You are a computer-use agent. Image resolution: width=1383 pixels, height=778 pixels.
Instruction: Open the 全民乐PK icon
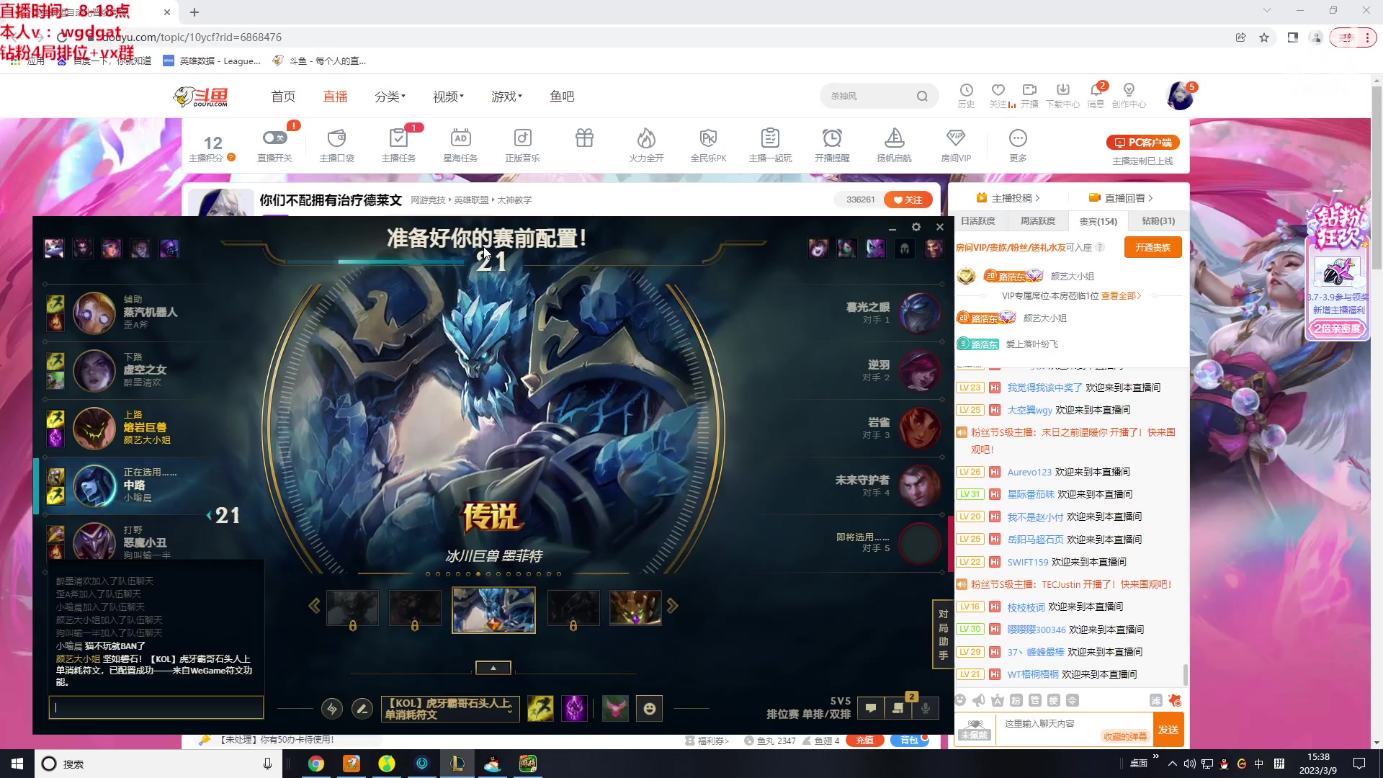click(x=708, y=138)
